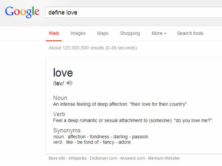This screenshot has height=166, width=222.
Task: Open Search tools options
Action: (190, 33)
